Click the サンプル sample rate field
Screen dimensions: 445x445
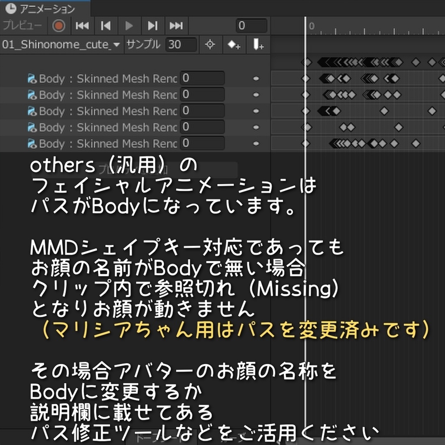pos(181,45)
